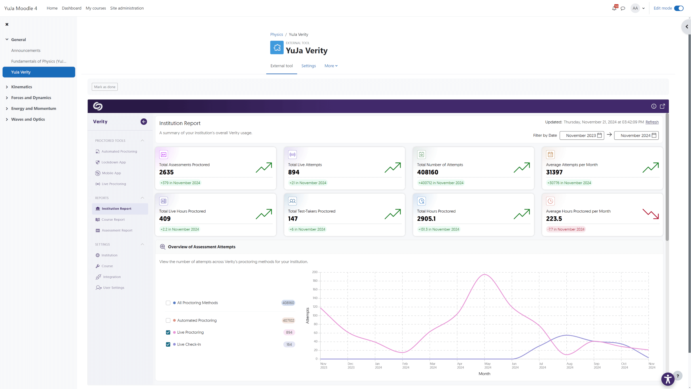
Task: Open Live Proctoring tool
Action: click(x=111, y=184)
